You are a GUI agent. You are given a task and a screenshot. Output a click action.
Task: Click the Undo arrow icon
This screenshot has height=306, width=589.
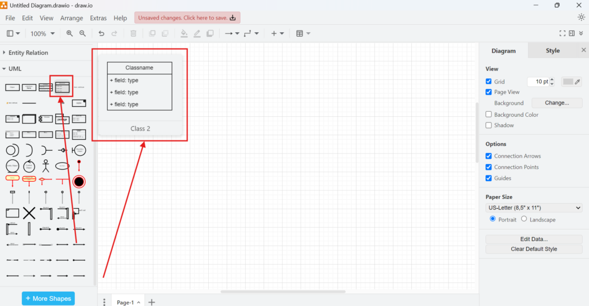point(102,33)
